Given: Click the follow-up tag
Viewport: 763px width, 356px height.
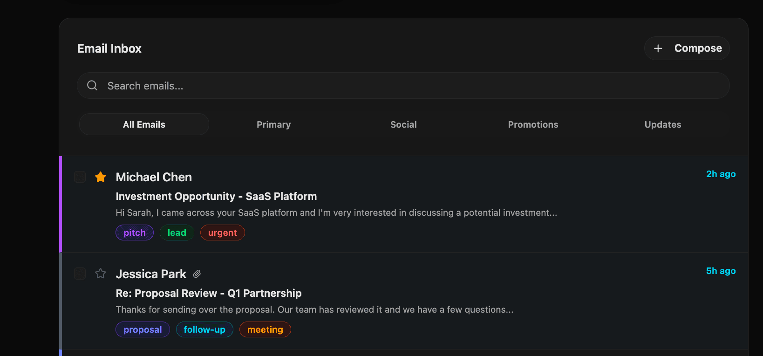Looking at the screenshot, I should 204,329.
